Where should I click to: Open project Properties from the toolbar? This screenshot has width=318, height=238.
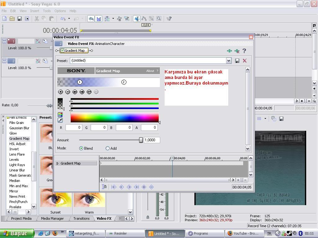(27, 19)
